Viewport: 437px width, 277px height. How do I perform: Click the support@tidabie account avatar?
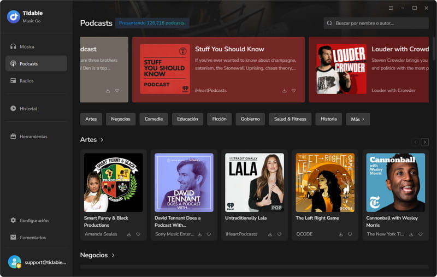click(x=15, y=262)
